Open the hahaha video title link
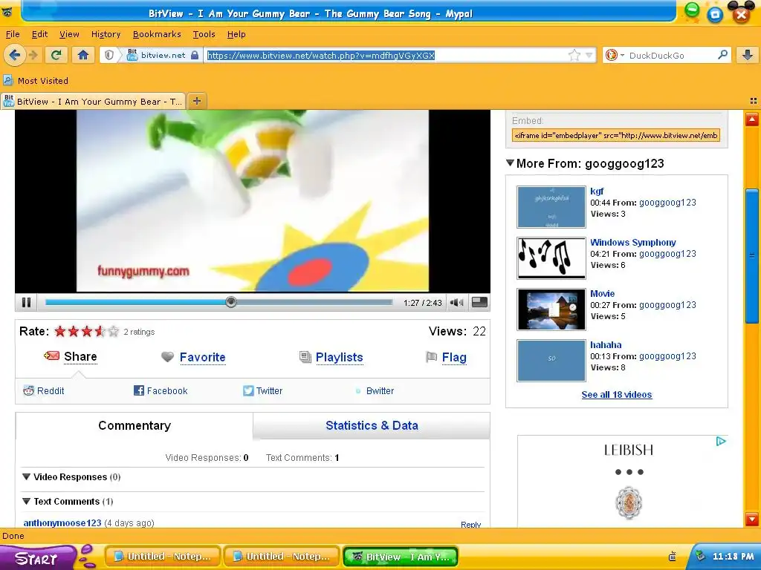Image resolution: width=761 pixels, height=570 pixels. click(x=606, y=344)
